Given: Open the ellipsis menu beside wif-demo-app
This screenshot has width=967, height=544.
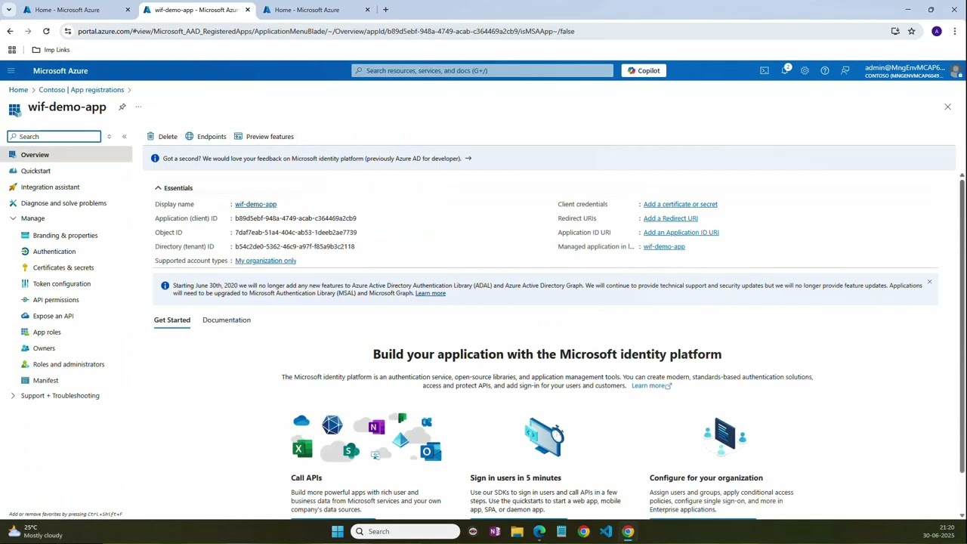Looking at the screenshot, I should (x=138, y=107).
